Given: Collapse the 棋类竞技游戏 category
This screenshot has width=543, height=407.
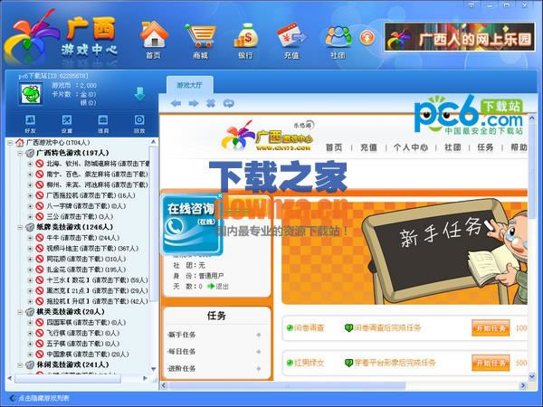Looking at the screenshot, I should [x=20, y=312].
